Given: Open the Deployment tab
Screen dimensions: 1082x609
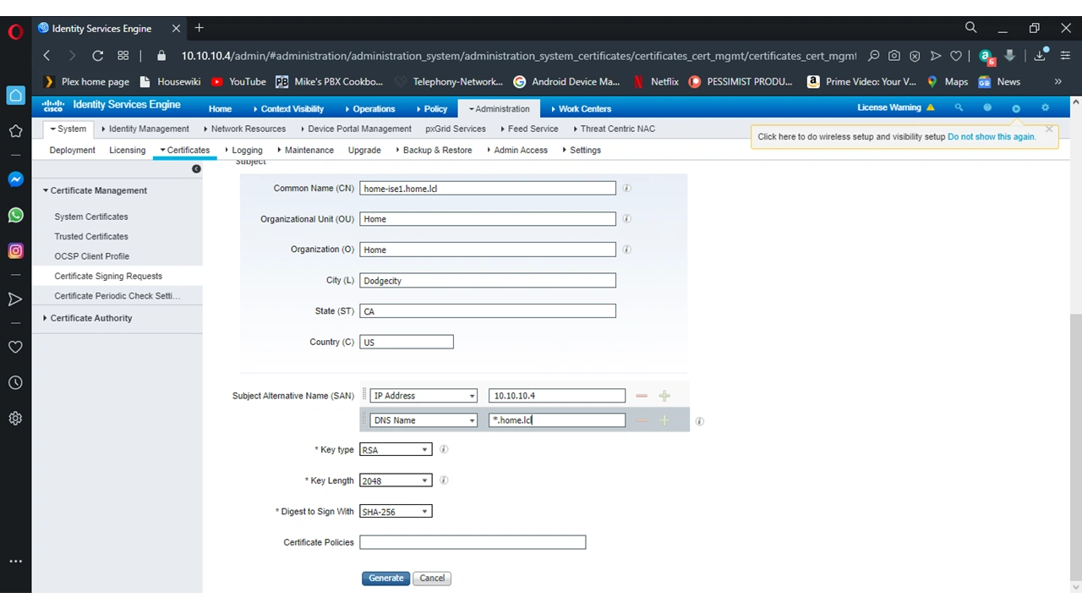Looking at the screenshot, I should pyautogui.click(x=73, y=150).
